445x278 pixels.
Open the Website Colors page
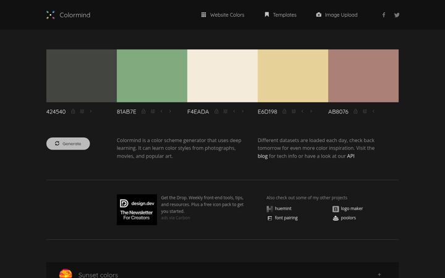(222, 15)
